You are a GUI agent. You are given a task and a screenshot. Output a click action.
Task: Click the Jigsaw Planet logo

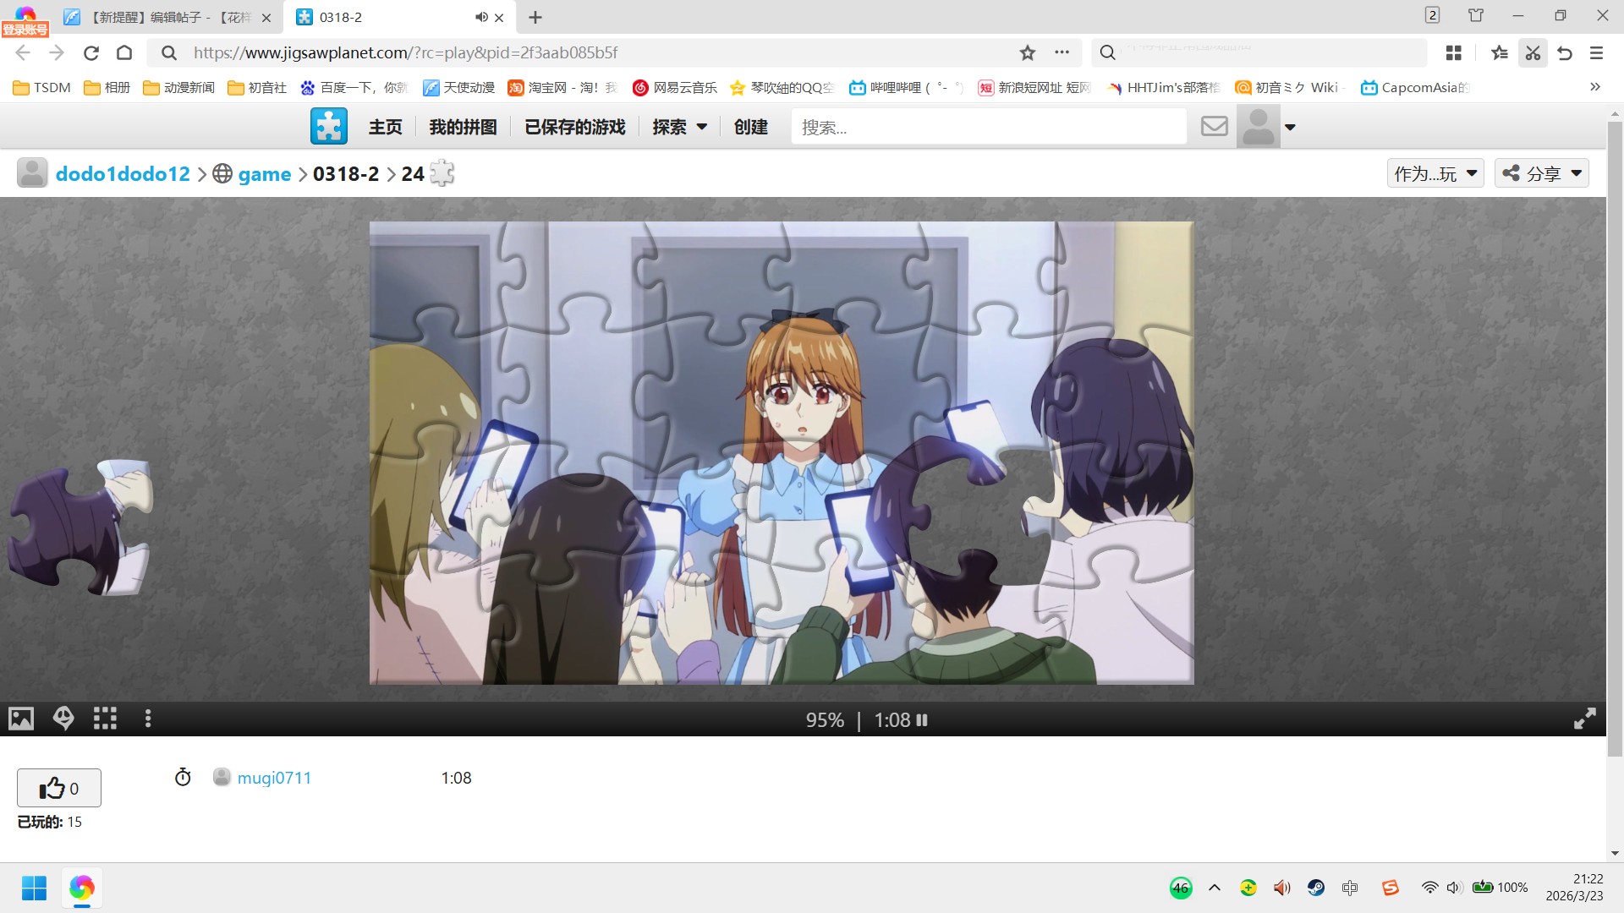coord(329,127)
